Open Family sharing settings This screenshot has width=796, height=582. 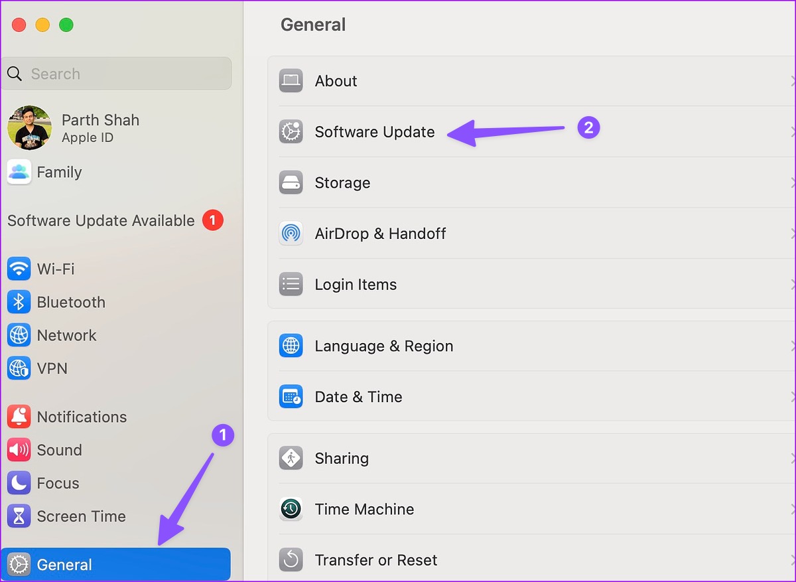[59, 172]
